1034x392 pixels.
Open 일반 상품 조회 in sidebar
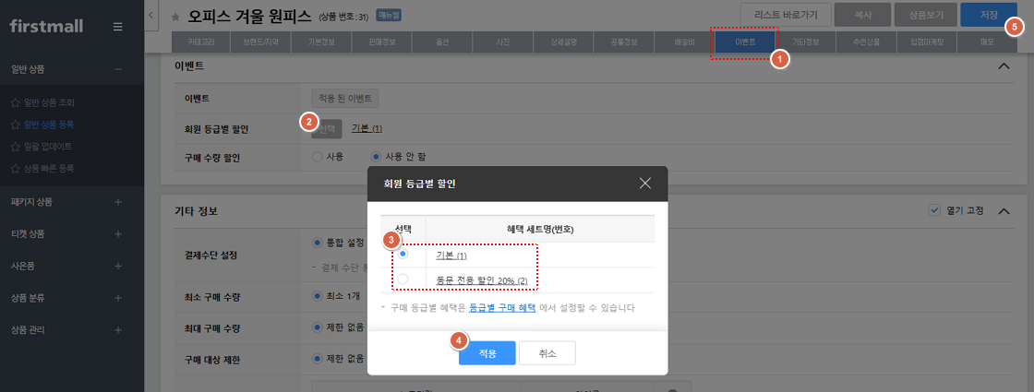49,102
